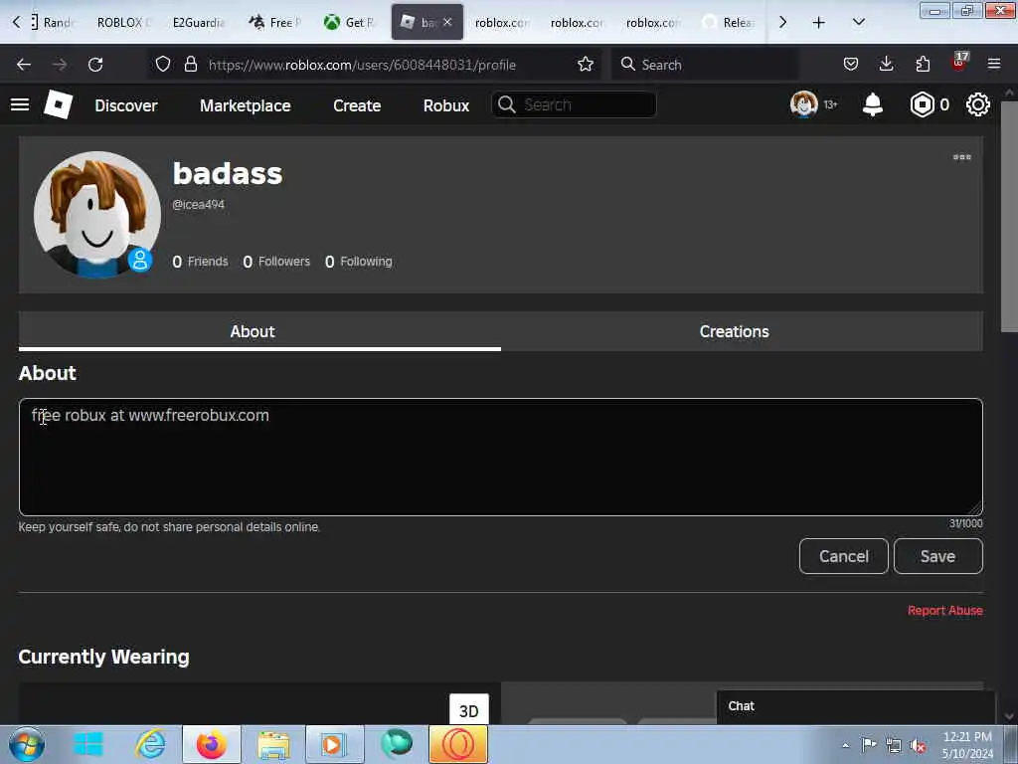1018x764 pixels.
Task: Go to Discover in the navbar
Action: (x=126, y=105)
